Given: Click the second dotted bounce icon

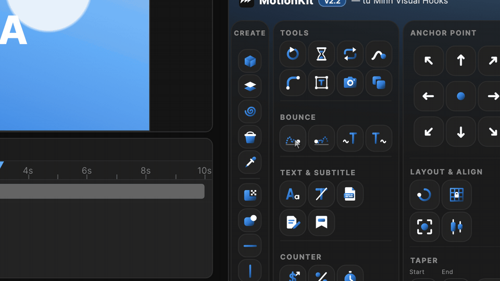Looking at the screenshot, I should [x=321, y=138].
